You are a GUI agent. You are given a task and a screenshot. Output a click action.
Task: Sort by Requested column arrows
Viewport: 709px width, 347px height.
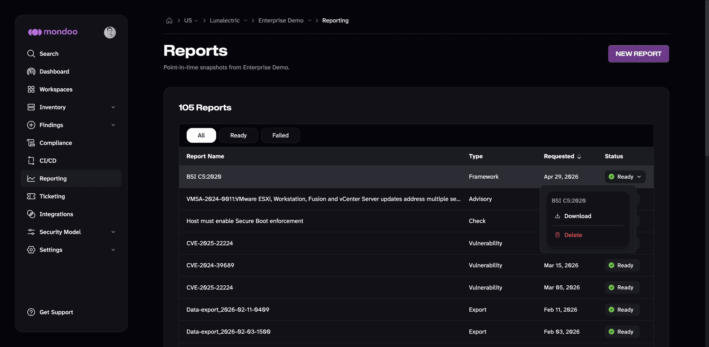pyautogui.click(x=579, y=157)
